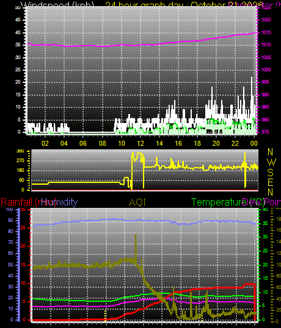Image resolution: width=281 pixels, height=328 pixels.
Task: Click the white Windspeed (kph) heading
Action: point(57,5)
